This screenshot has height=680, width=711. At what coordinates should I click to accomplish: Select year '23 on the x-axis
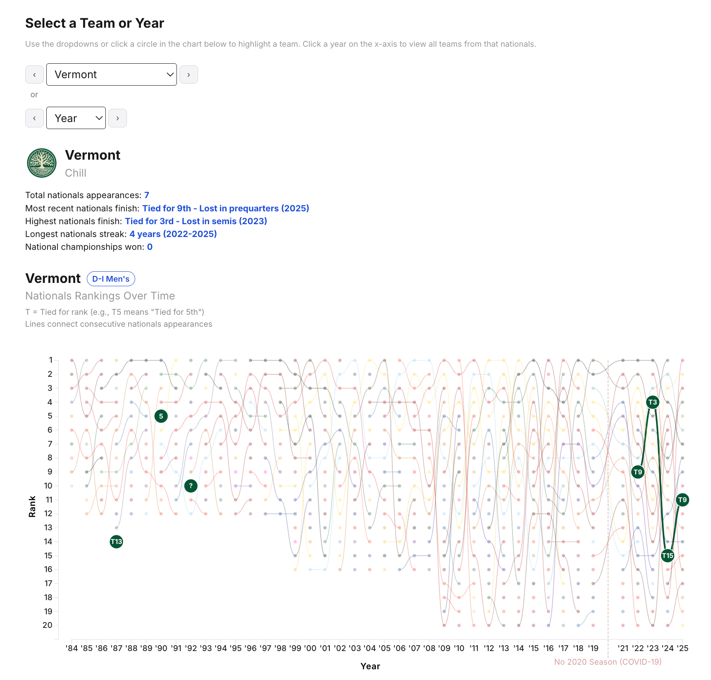coord(653,648)
